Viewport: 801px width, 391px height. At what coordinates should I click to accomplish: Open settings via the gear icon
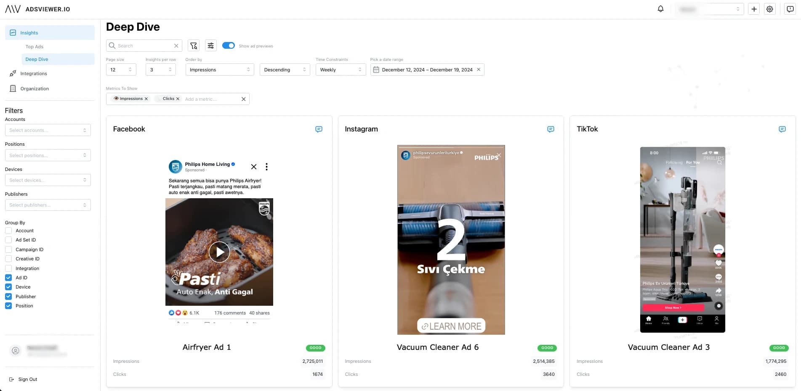pos(769,9)
